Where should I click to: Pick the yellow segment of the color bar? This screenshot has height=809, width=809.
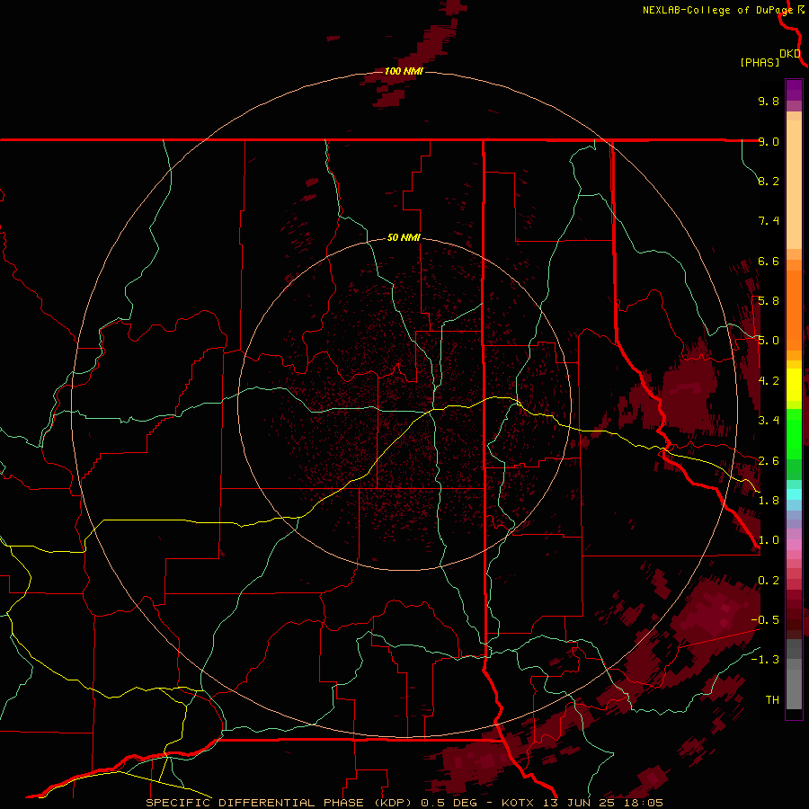(794, 385)
